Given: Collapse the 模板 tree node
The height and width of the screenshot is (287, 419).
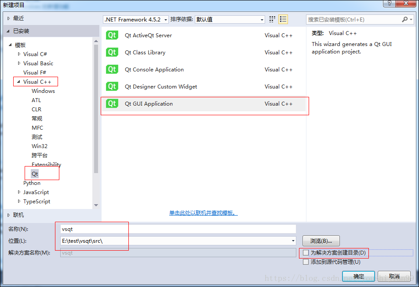Looking at the screenshot, I should click(11, 45).
